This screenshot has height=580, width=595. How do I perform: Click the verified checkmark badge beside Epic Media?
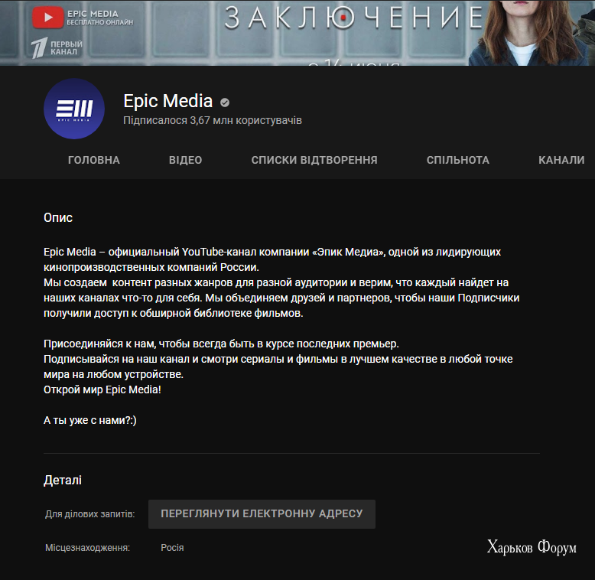coord(225,103)
